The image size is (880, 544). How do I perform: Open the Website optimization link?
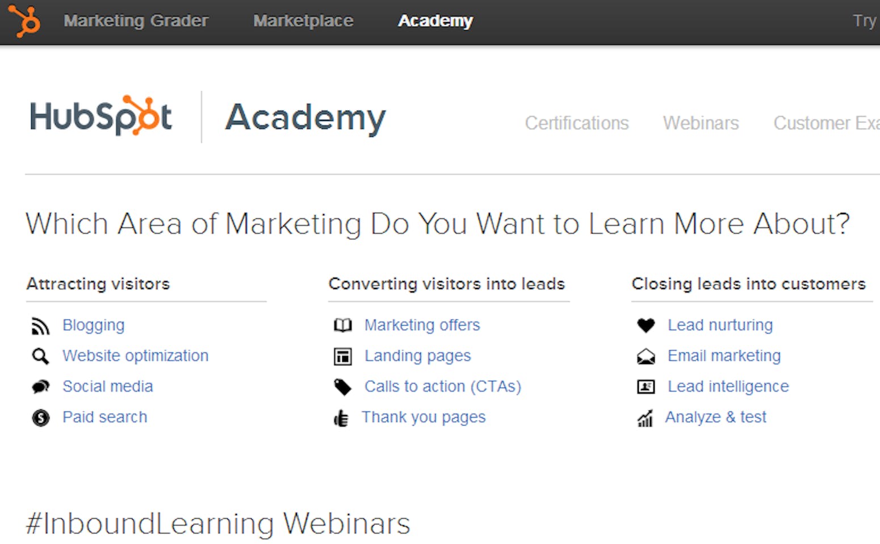point(136,356)
